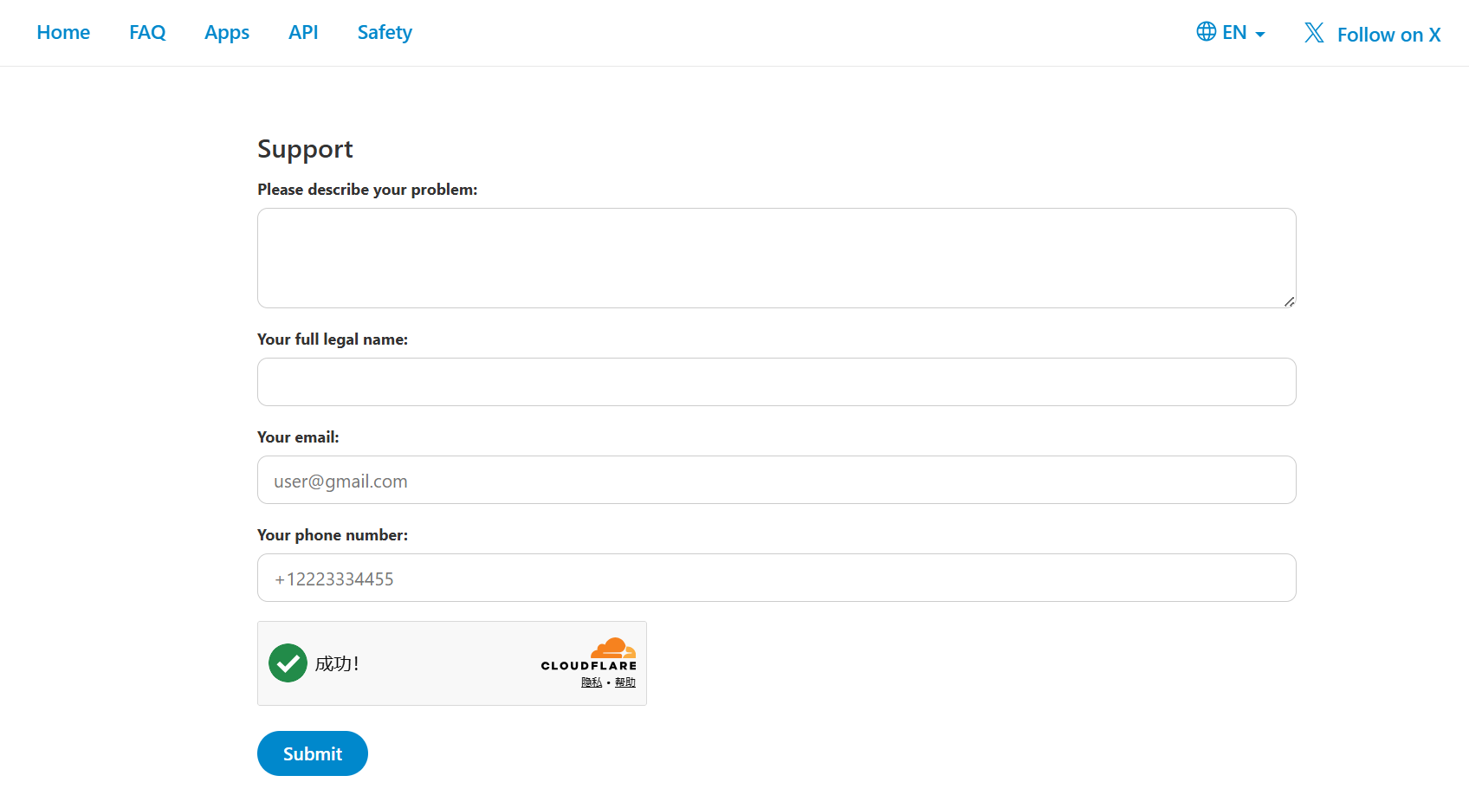Click the phone number input field
The width and height of the screenshot is (1469, 808).
777,578
